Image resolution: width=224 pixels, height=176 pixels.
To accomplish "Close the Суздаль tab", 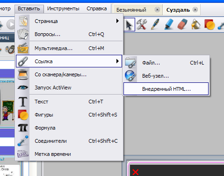I will pyautogui.click(x=195, y=10).
